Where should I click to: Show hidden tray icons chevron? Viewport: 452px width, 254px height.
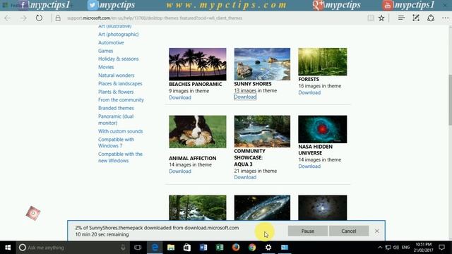380,248
